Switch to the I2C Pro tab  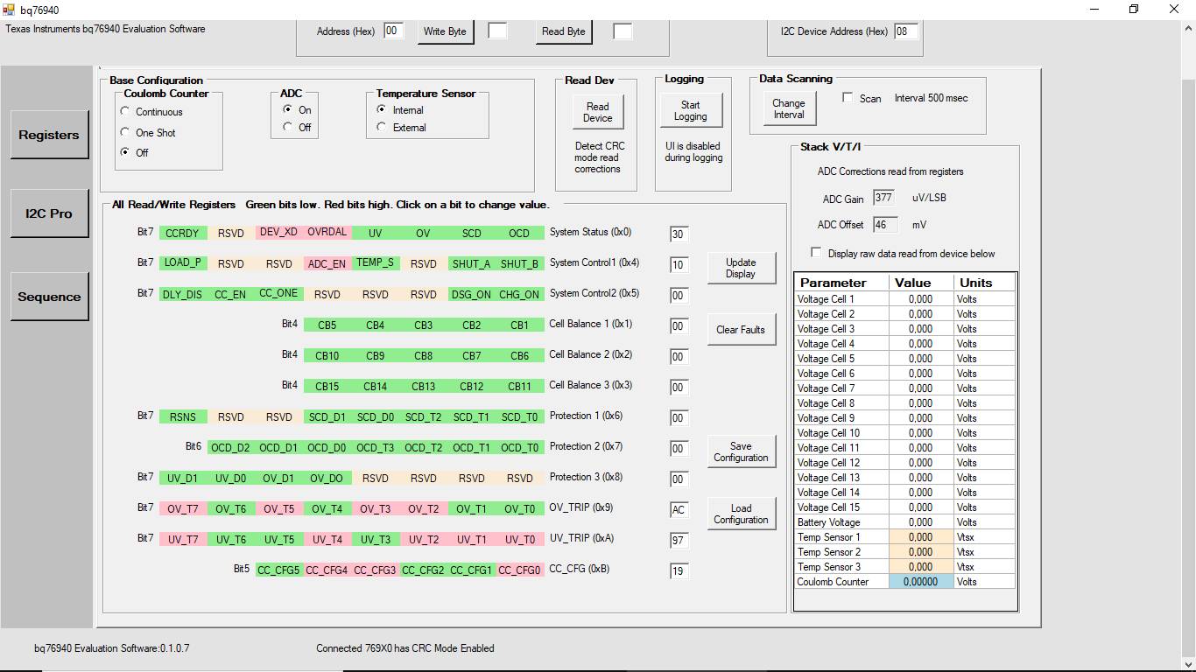pos(49,213)
